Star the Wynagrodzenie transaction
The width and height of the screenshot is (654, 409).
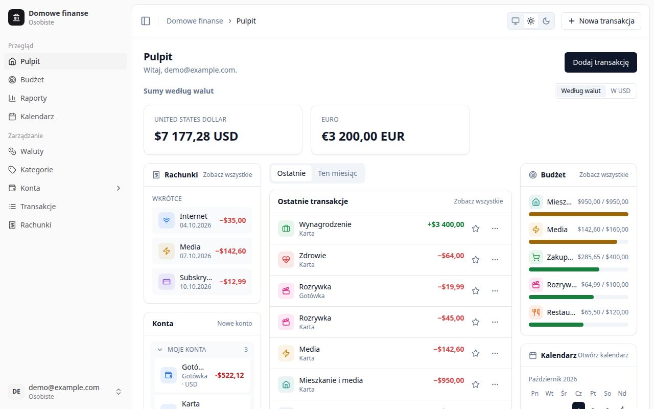coord(476,229)
